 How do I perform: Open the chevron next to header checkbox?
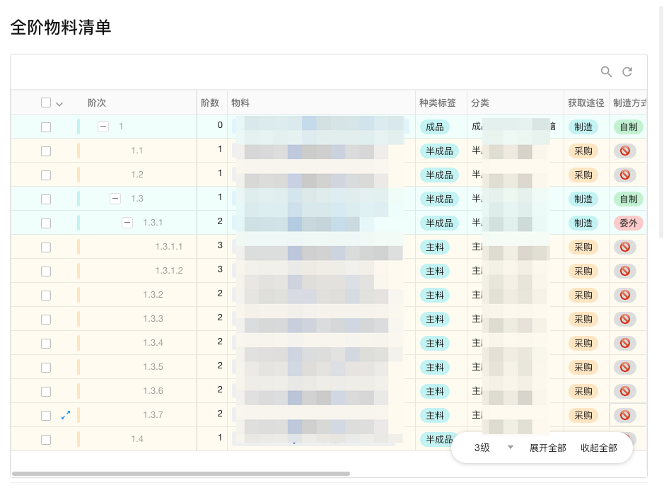[x=59, y=104]
